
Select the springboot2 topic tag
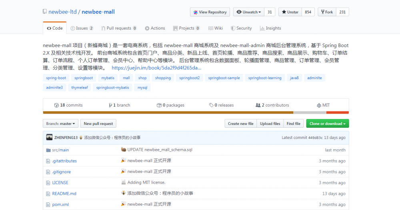189,78
